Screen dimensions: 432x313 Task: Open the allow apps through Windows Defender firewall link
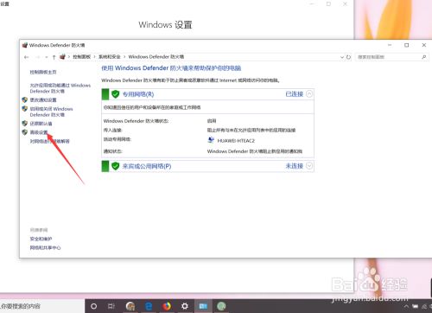60,88
